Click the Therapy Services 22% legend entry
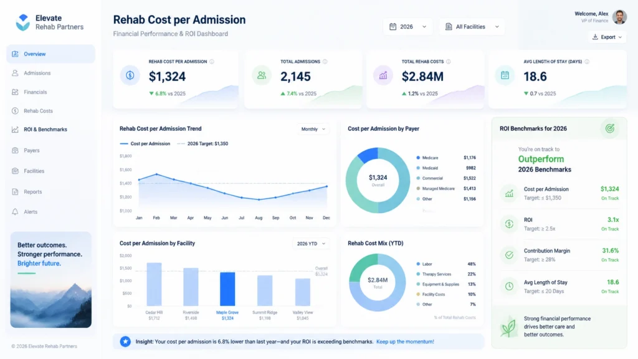The width and height of the screenshot is (638, 359). pos(446,274)
